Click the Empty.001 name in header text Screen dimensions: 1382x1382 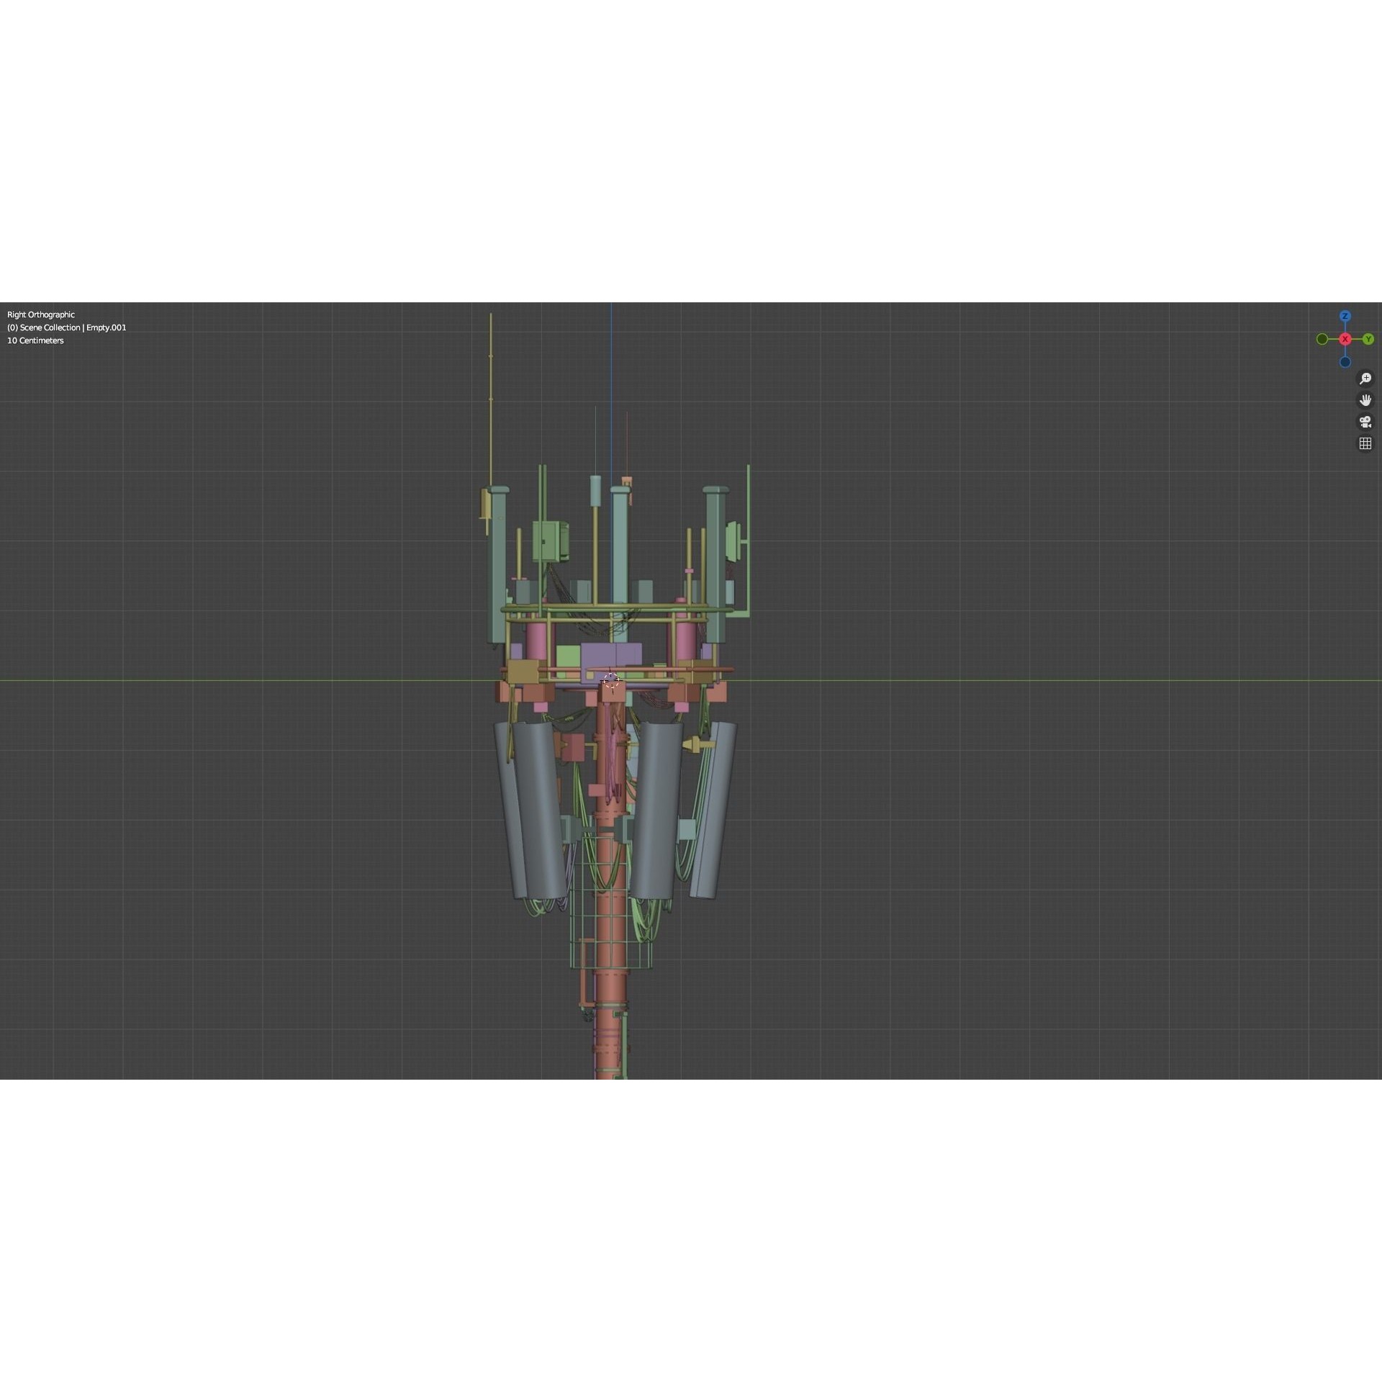tap(107, 328)
